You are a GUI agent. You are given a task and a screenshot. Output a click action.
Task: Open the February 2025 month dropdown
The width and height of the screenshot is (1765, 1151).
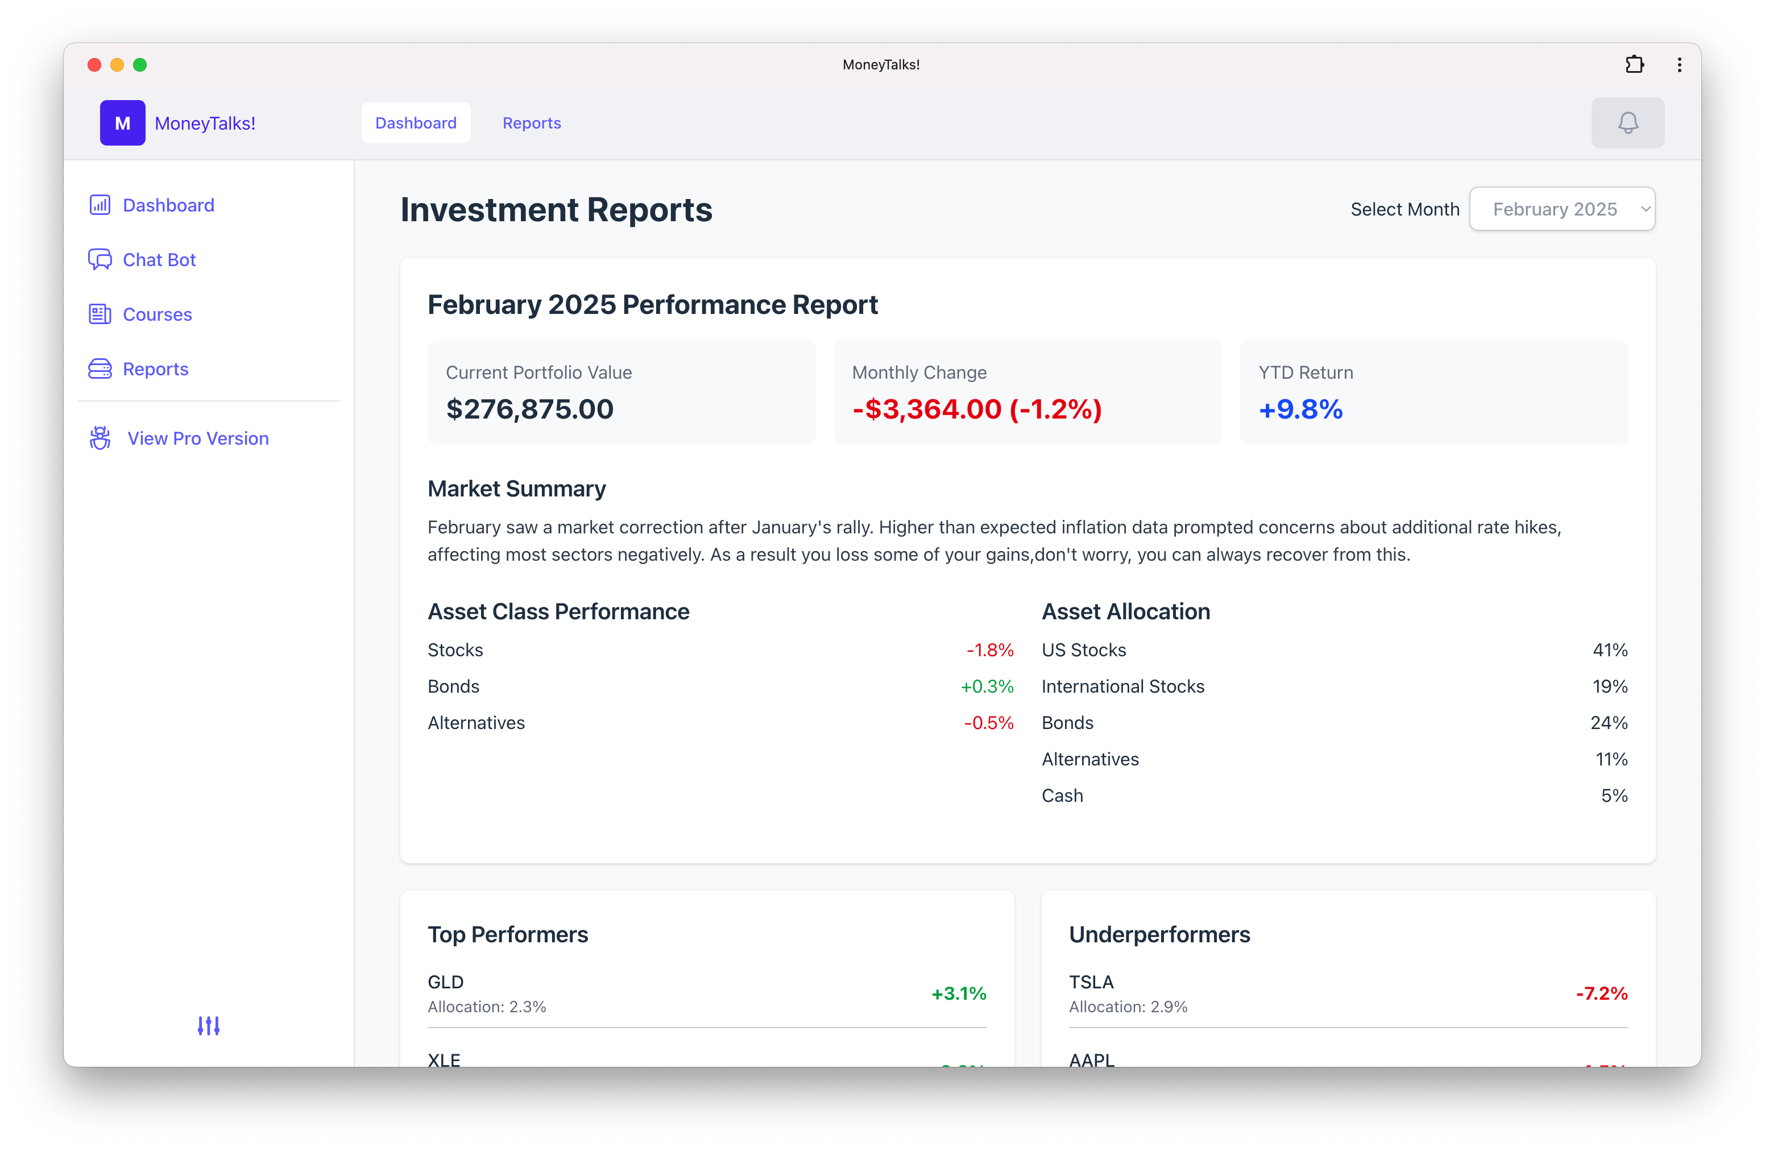point(1555,209)
